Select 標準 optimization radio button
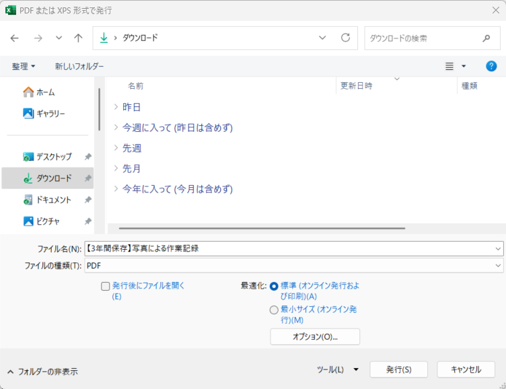Screen dimensions: 506x389 click(274, 286)
